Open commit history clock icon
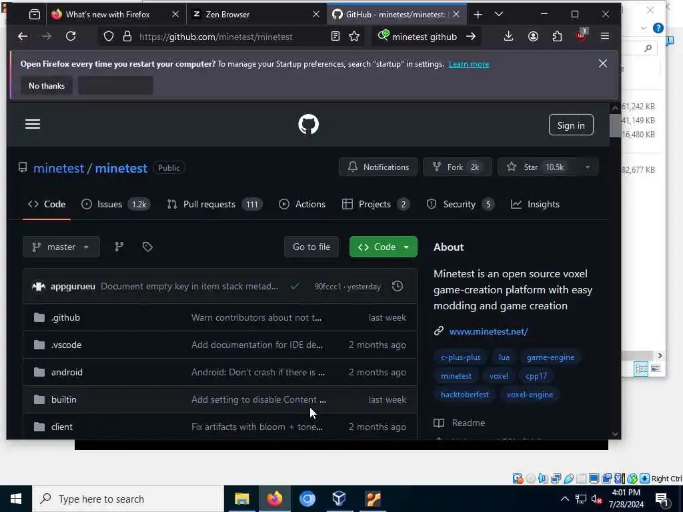This screenshot has width=683, height=512. click(398, 287)
